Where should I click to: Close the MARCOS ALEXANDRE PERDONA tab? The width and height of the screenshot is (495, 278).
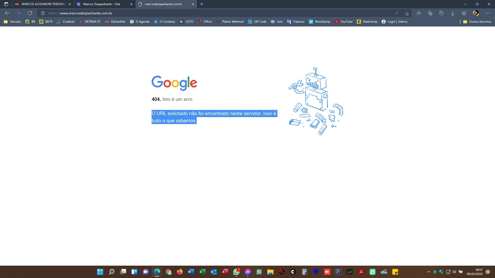point(70,4)
